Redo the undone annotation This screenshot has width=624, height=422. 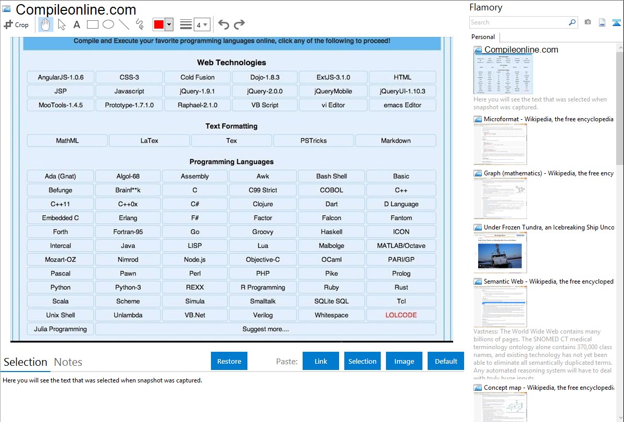239,24
